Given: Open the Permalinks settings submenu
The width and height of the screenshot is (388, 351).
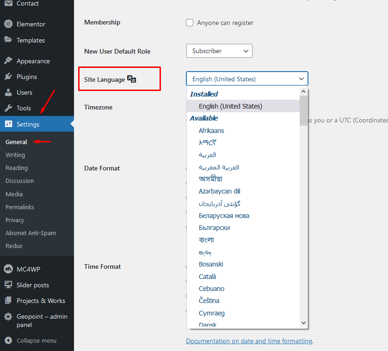Looking at the screenshot, I should click(x=20, y=207).
